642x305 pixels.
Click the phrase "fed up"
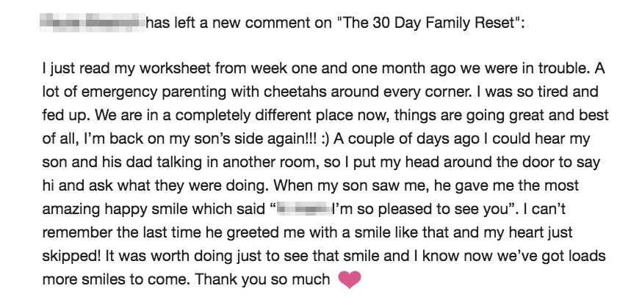(x=62, y=116)
